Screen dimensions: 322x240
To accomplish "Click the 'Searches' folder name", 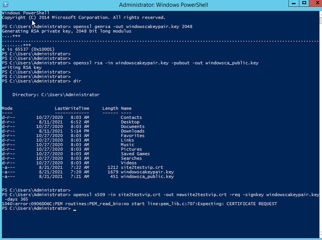I will click(x=131, y=158).
